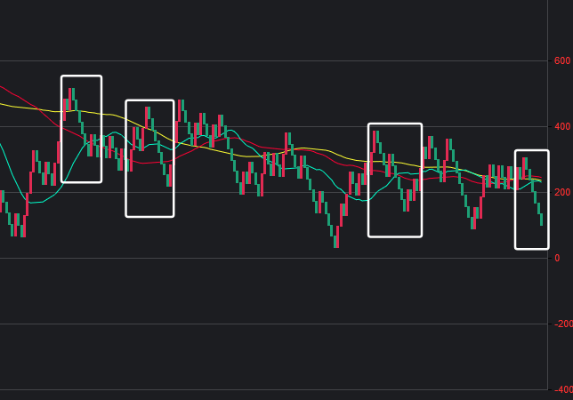
Task: Click the lowest candlestick near zero level
Action: (x=335, y=236)
